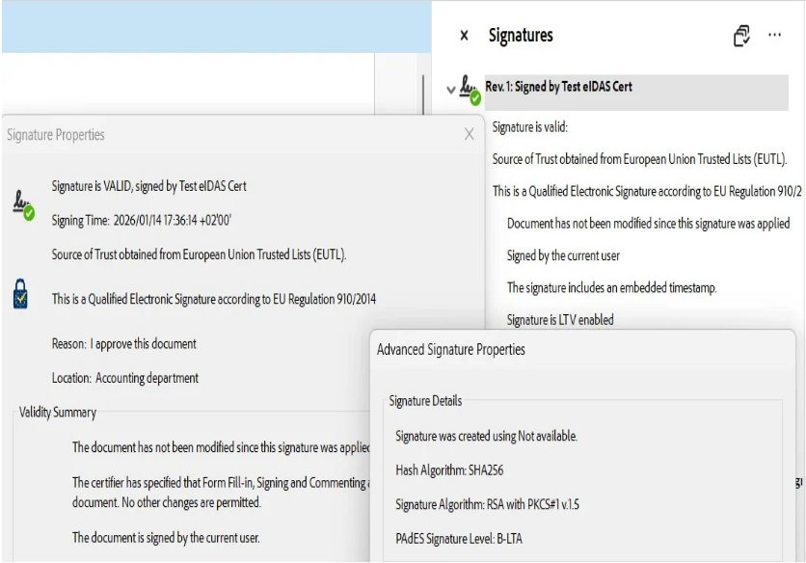Click the Source of Trust text in Signature Properties
This screenshot has width=806, height=563.
tap(199, 255)
